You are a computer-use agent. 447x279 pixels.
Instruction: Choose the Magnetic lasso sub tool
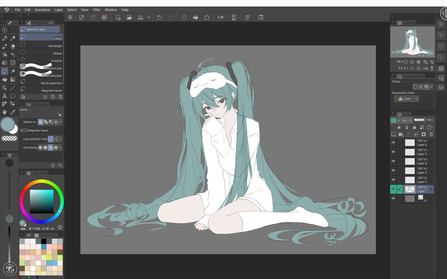(x=41, y=90)
